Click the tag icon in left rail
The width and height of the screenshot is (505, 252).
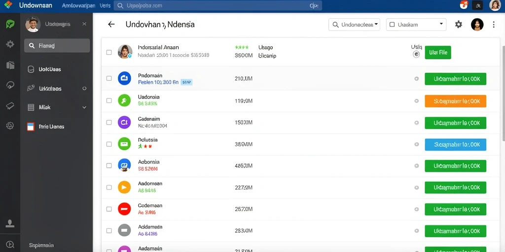click(x=10, y=106)
